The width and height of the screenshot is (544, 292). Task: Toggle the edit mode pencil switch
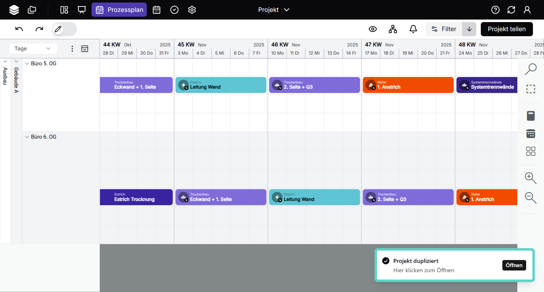(64, 29)
